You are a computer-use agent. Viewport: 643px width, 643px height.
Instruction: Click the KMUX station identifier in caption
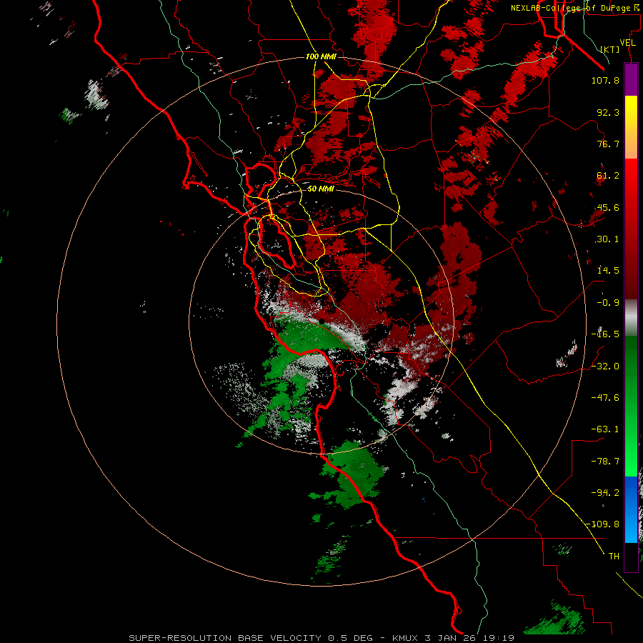[x=407, y=638]
